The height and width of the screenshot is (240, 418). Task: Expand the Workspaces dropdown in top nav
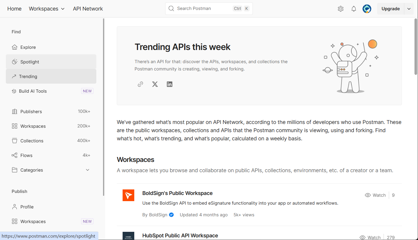[x=47, y=9]
